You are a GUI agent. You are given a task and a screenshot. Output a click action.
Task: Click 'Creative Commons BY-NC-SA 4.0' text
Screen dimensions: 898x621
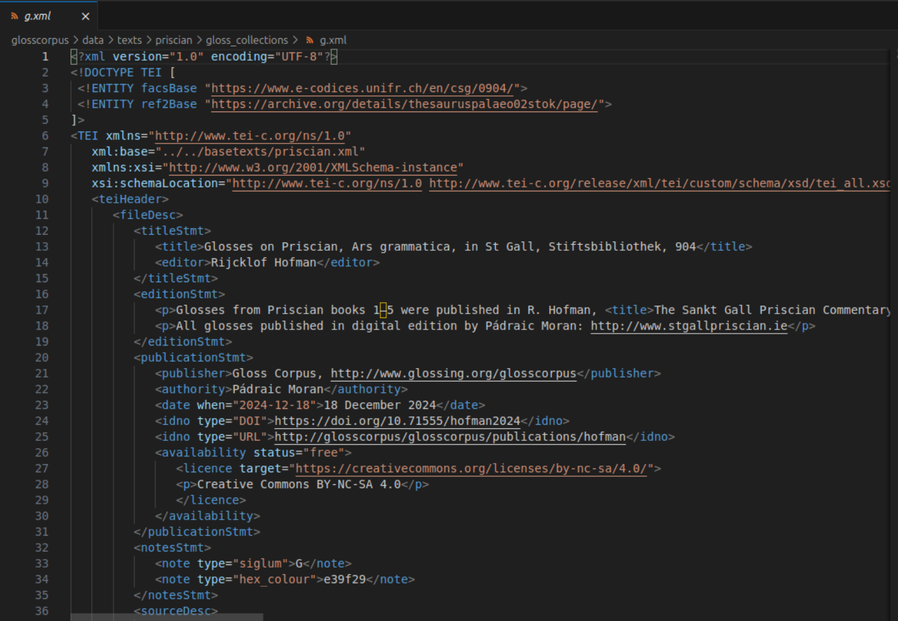[x=299, y=484]
